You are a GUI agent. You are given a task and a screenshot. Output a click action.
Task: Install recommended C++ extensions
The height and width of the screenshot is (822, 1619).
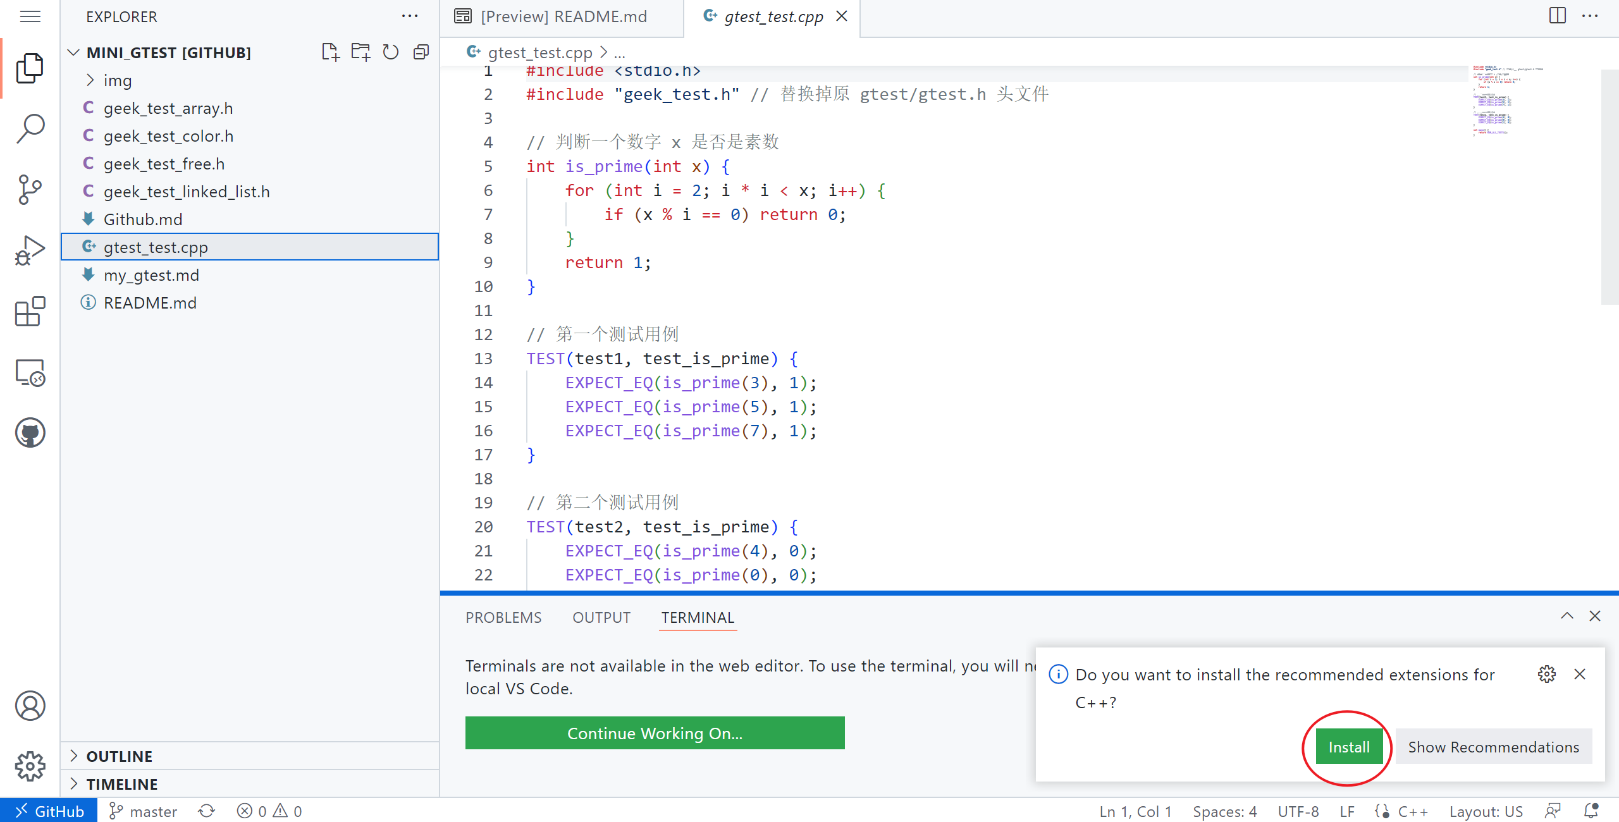click(1348, 747)
